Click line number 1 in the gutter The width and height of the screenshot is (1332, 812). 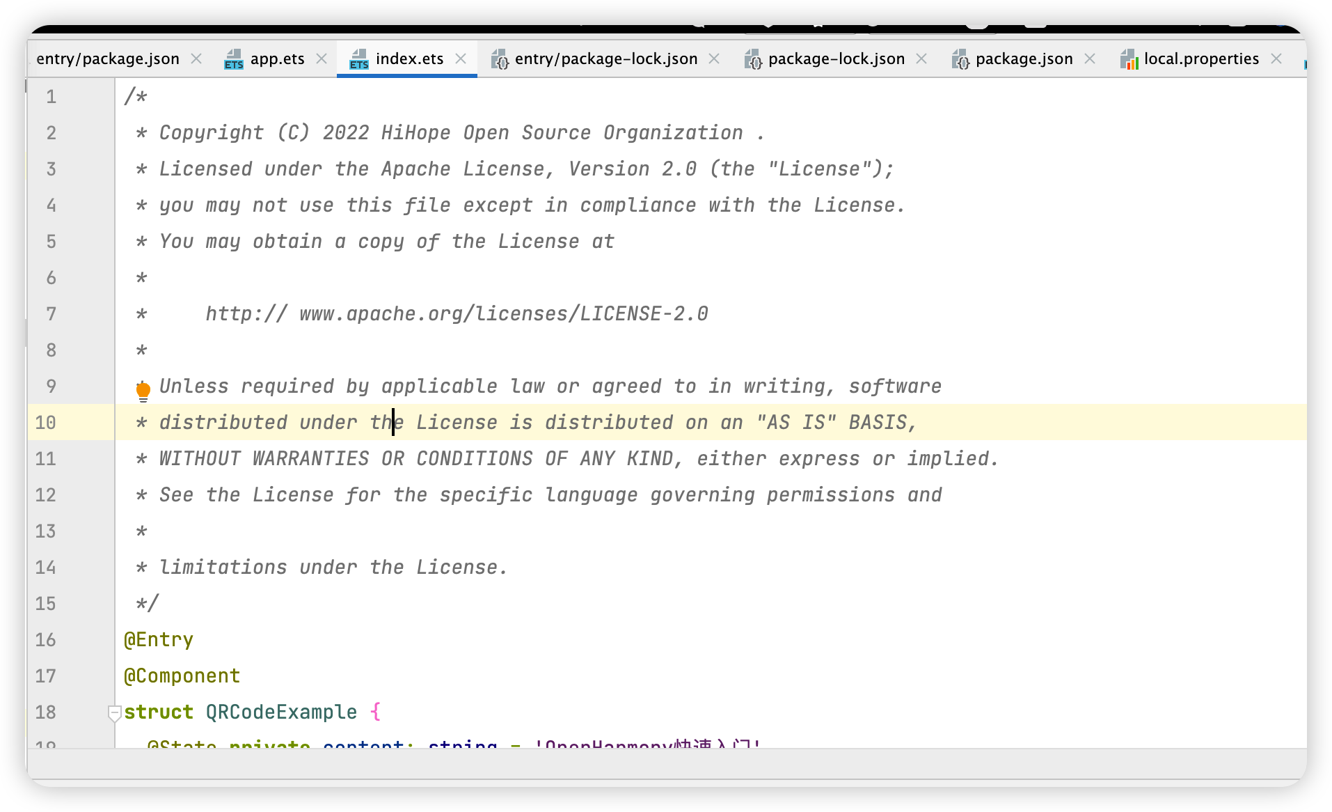51,97
